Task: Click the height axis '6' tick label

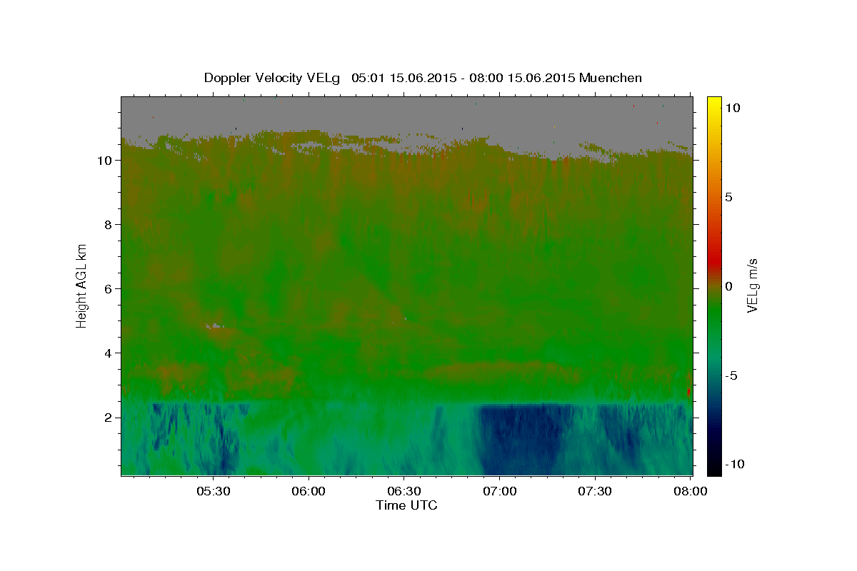Action: pos(108,289)
